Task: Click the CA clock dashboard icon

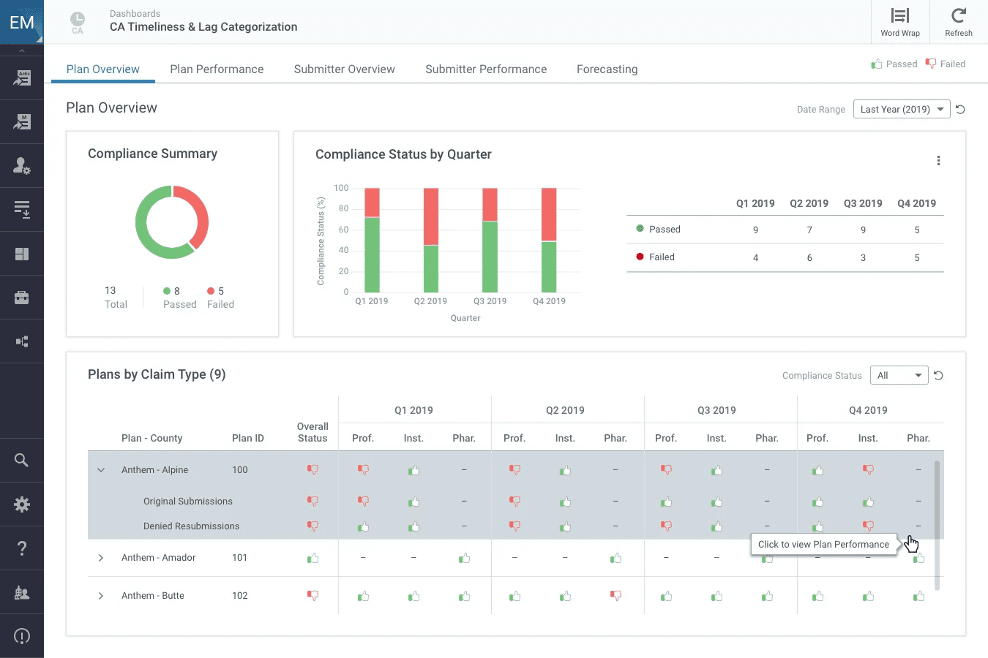Action: point(78,22)
